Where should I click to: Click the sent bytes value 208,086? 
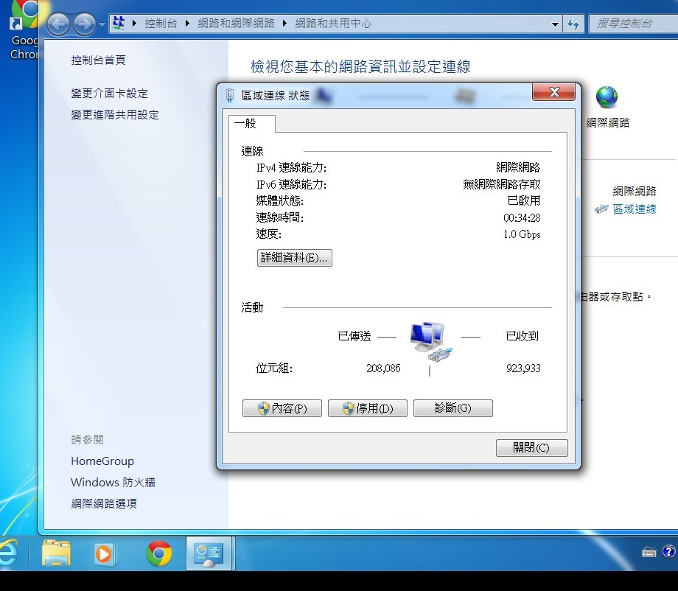(383, 368)
